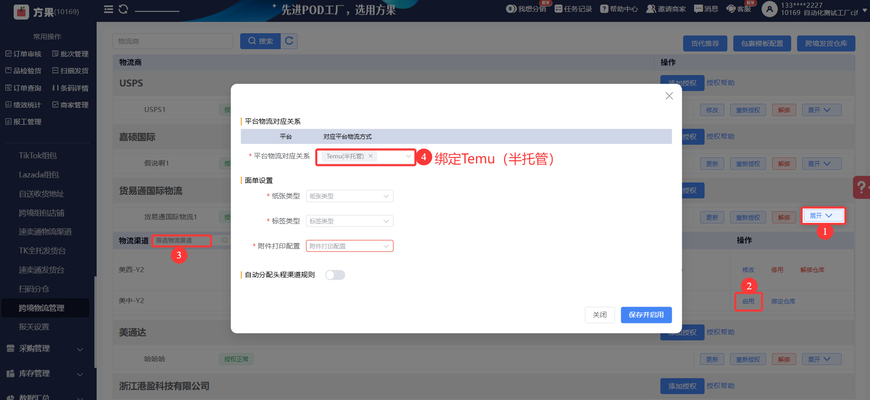
Task: Open 速卖通物流渠道 in the sidebar
Action: tap(46, 232)
